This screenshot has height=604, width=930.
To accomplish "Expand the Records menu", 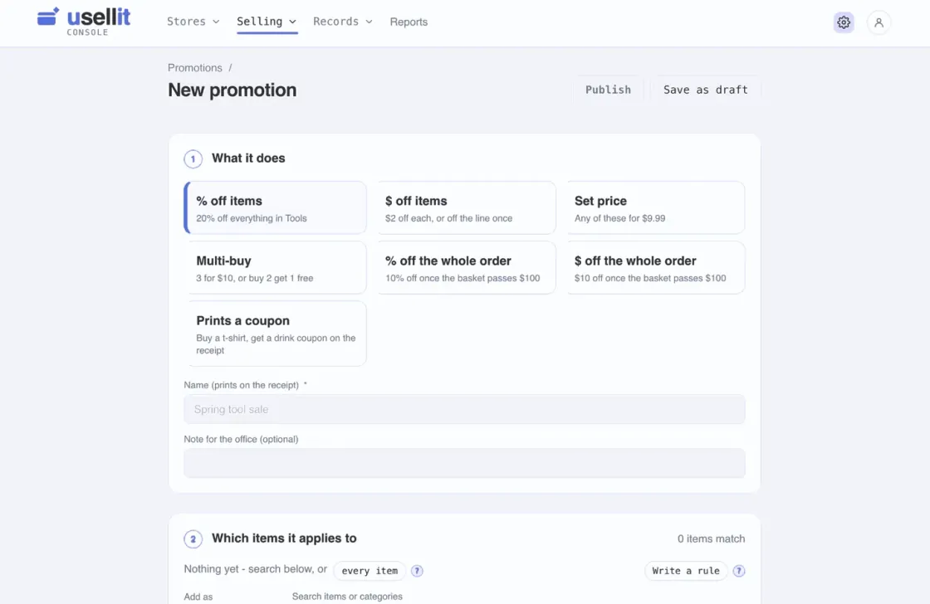I will click(x=343, y=22).
